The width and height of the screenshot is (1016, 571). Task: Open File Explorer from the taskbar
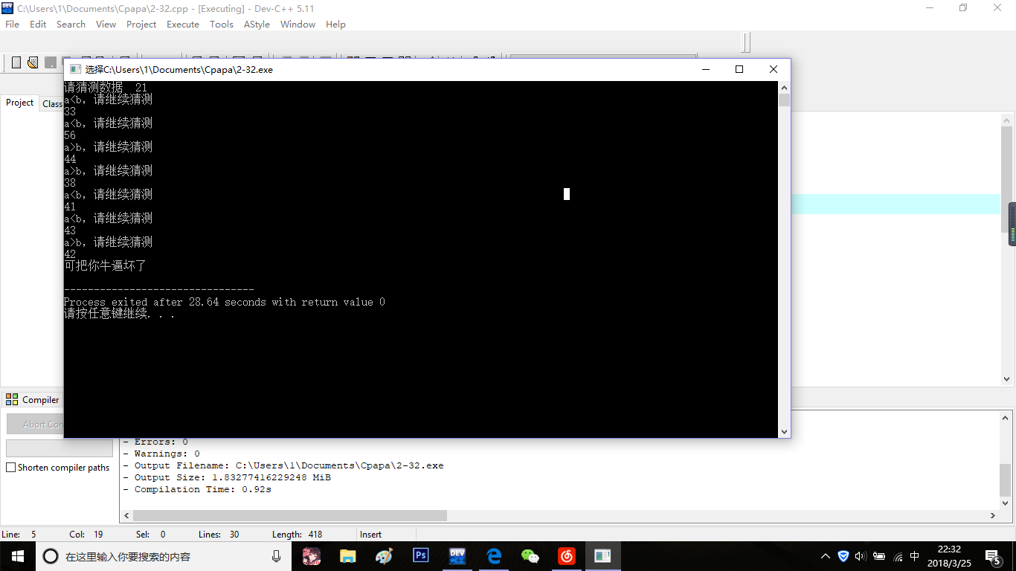[347, 556]
